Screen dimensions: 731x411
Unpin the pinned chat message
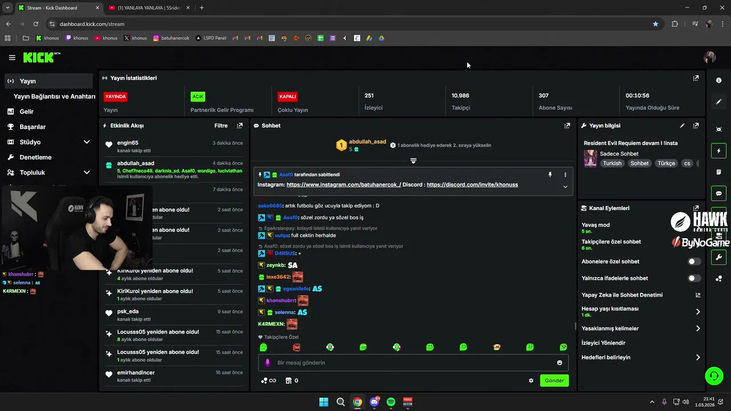coord(550,175)
